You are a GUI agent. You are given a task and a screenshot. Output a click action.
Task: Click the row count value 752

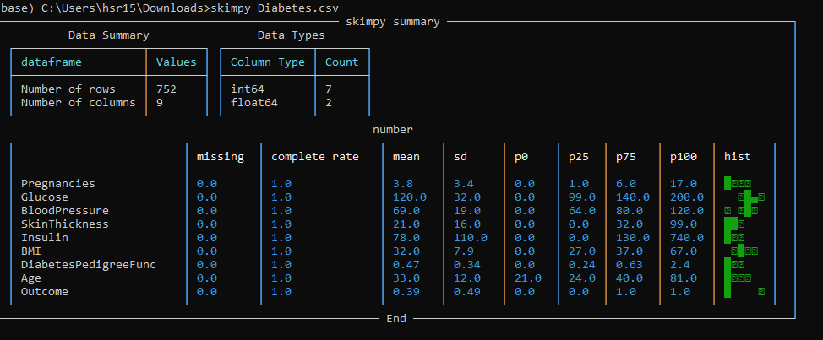[166, 89]
